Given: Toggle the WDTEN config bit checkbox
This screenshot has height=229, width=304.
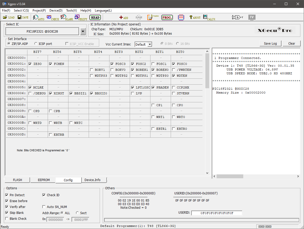Looking at the screenshot, I should click(x=174, y=76).
